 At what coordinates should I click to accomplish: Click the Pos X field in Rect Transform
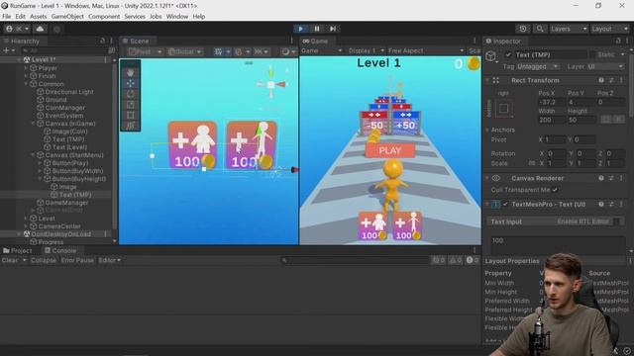coord(552,102)
